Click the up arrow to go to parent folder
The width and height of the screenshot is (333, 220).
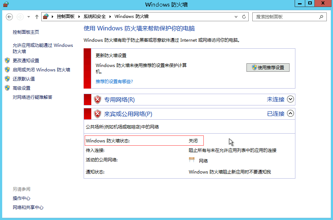click(37, 16)
